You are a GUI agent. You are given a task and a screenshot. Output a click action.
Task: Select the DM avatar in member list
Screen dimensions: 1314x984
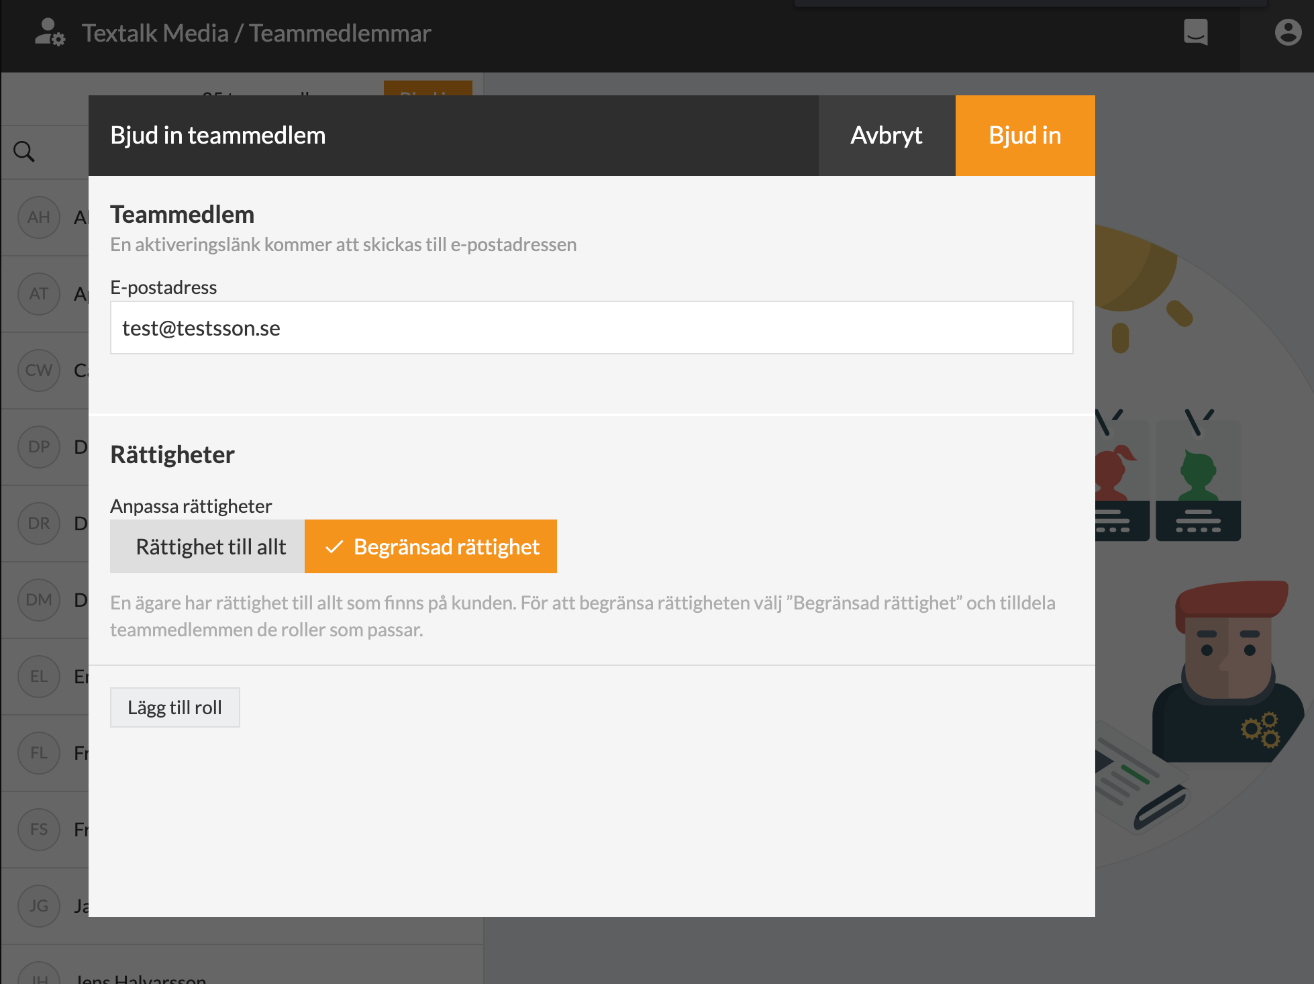pyautogui.click(x=39, y=600)
